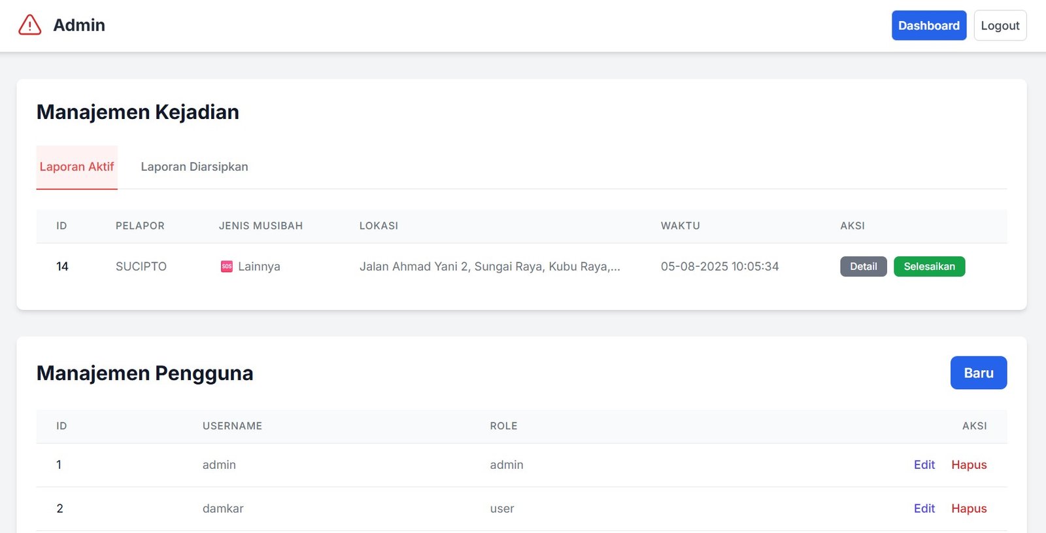This screenshot has height=533, width=1046.
Task: Log out using the Logout button
Action: [x=1000, y=26]
